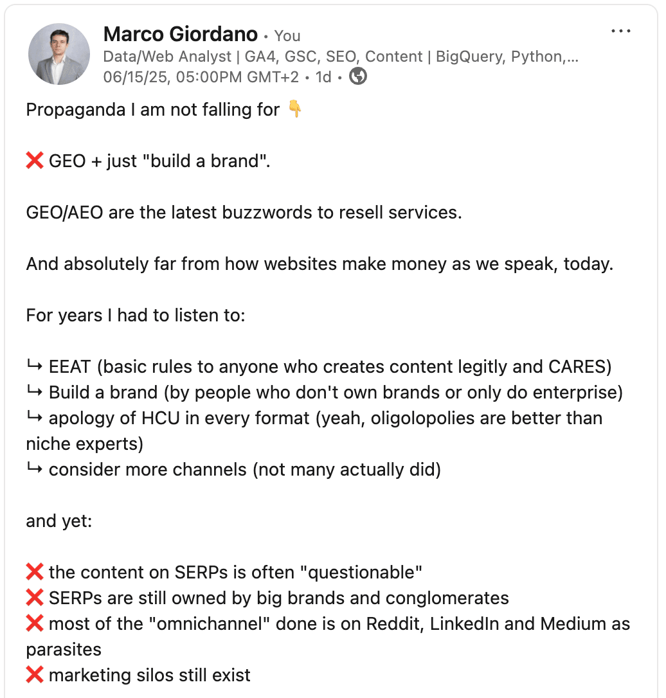Image resolution: width=666 pixels, height=698 pixels.
Task: Click the arrow bullet before 'apology of HCU'
Action: [x=35, y=418]
